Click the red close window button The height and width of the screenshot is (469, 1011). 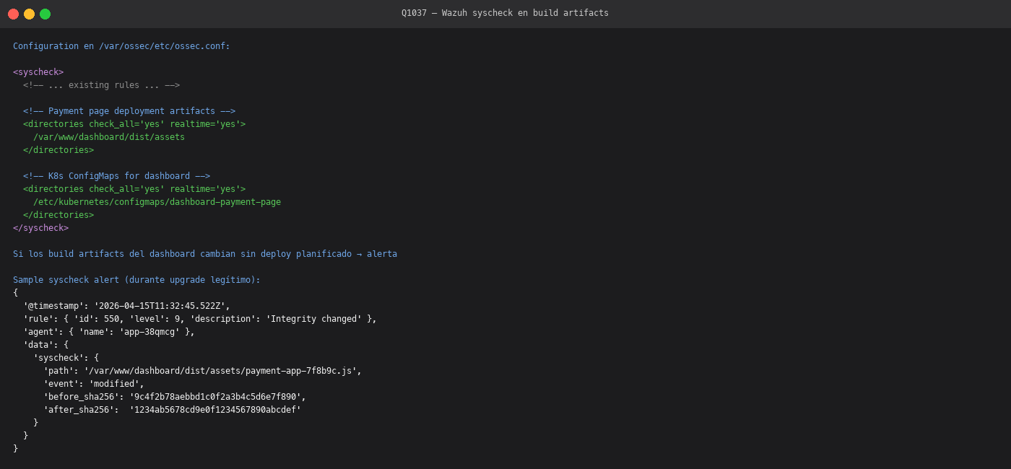click(13, 14)
